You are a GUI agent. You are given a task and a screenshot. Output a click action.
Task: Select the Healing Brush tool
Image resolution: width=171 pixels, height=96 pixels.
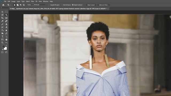click(x=6, y=21)
